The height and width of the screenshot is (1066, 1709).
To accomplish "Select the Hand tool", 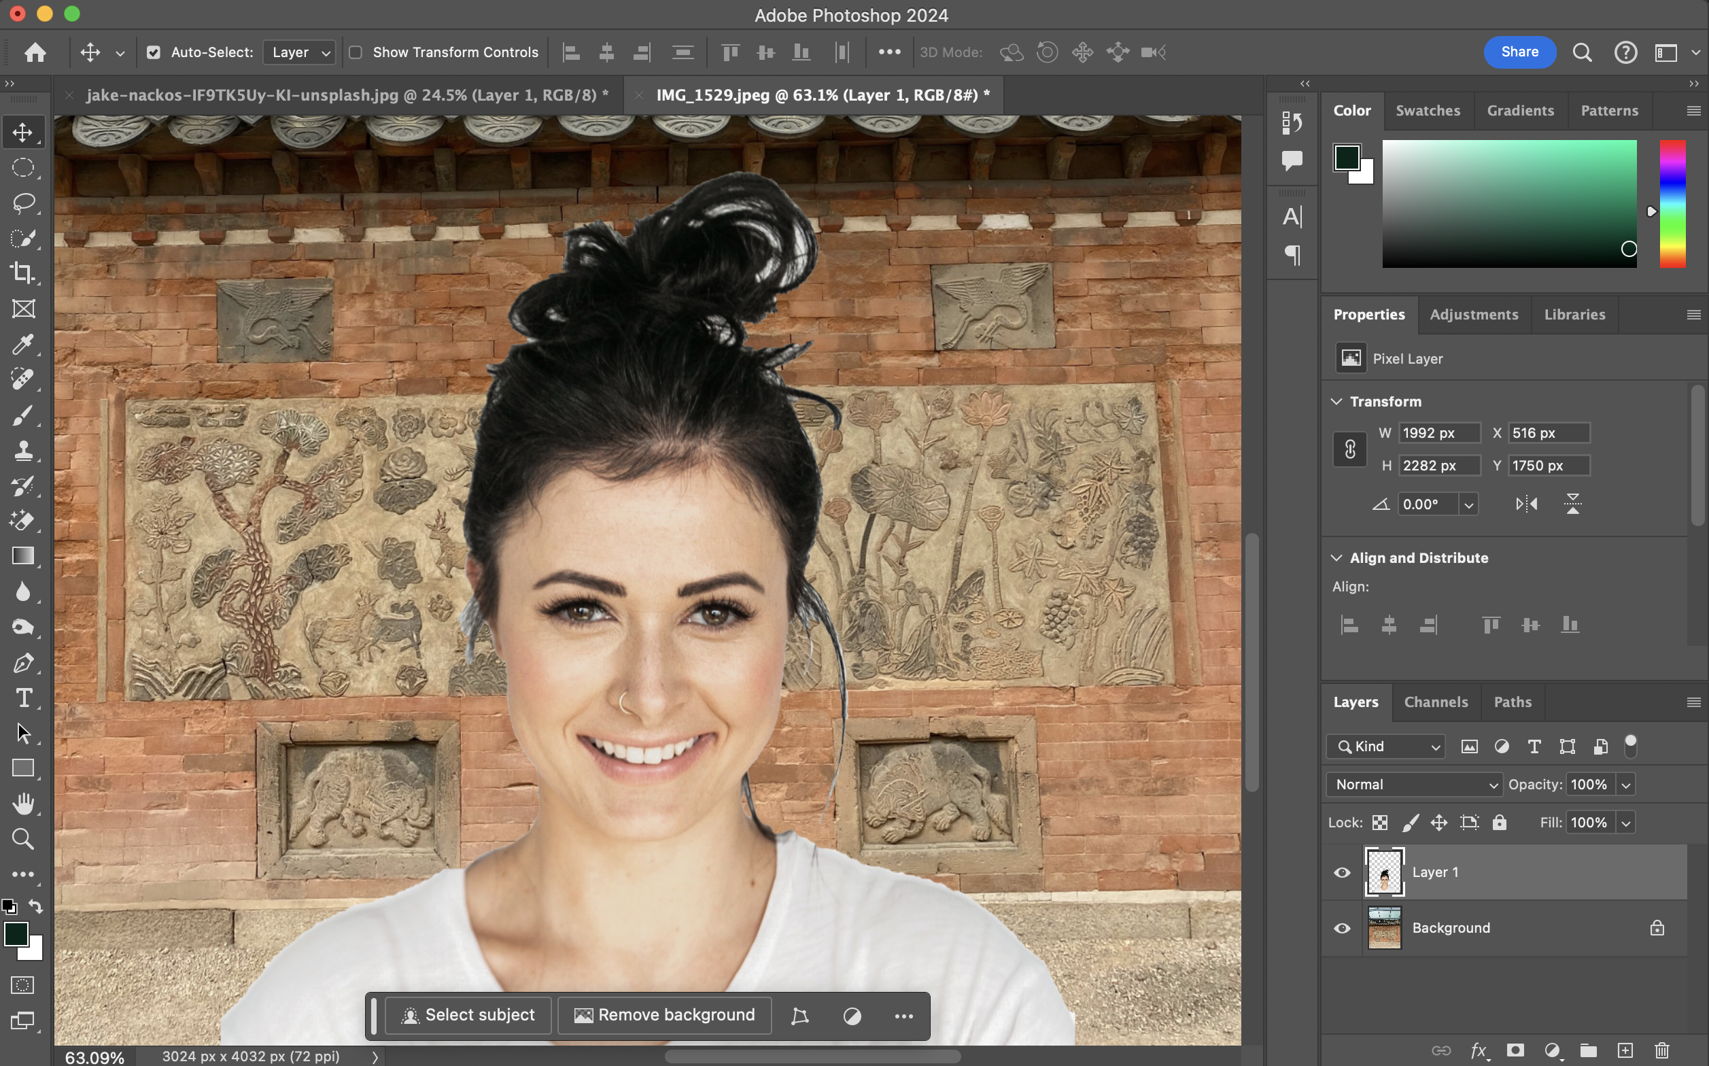I will [x=22, y=804].
